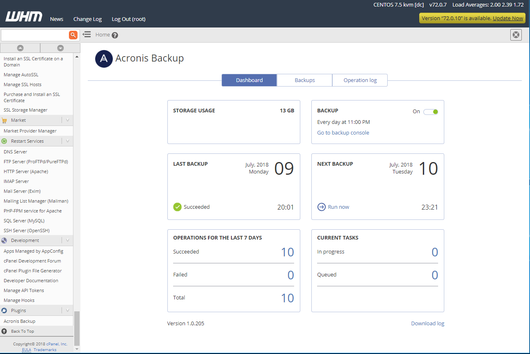Screen dimensions: 530x354
Task: Open cPanel Plugin File Generator
Action: tap(33, 271)
